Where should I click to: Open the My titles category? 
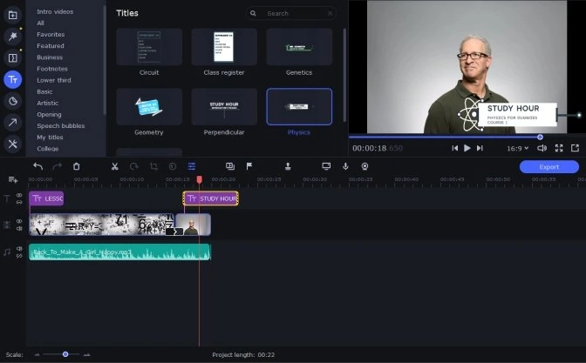[50, 138]
